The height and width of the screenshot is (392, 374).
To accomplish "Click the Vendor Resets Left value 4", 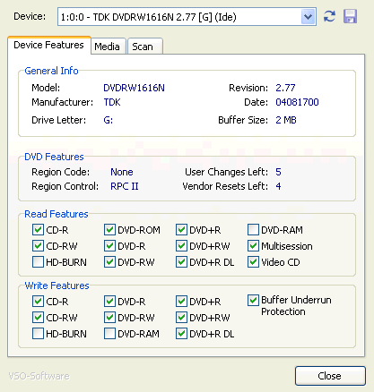I will pos(278,186).
